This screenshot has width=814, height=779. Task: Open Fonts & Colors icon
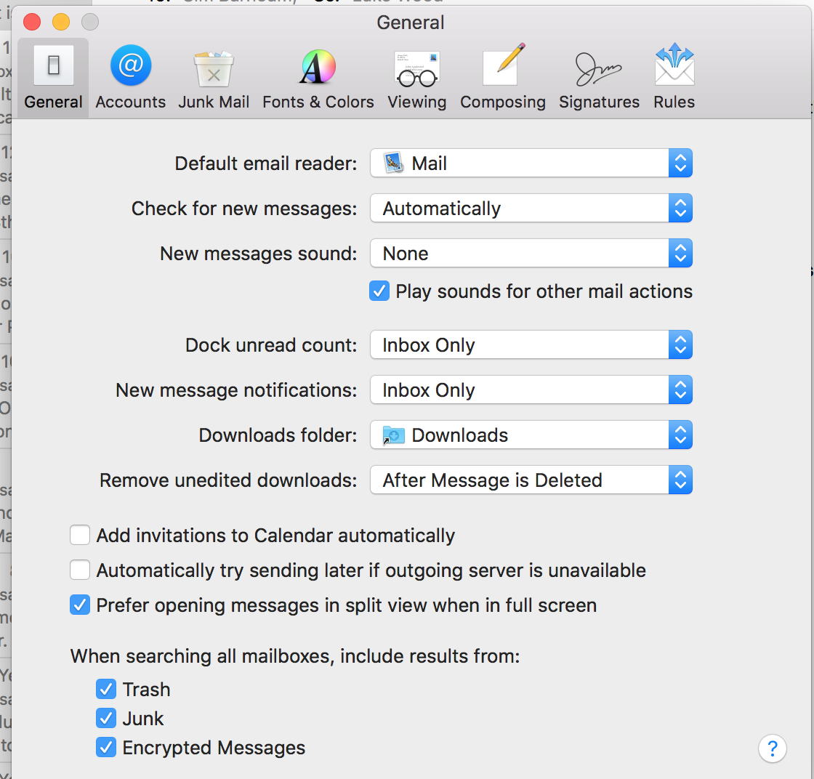tap(318, 66)
